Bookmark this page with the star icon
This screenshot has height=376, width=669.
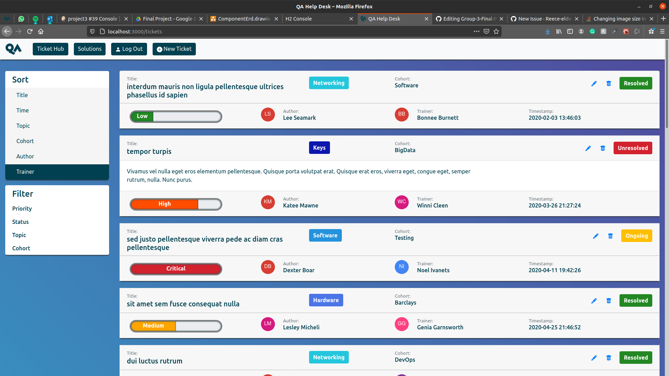pos(496,31)
